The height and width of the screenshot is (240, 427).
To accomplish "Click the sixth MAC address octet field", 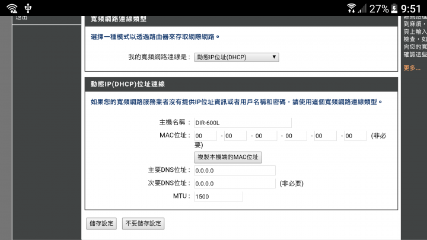I will tap(355, 136).
